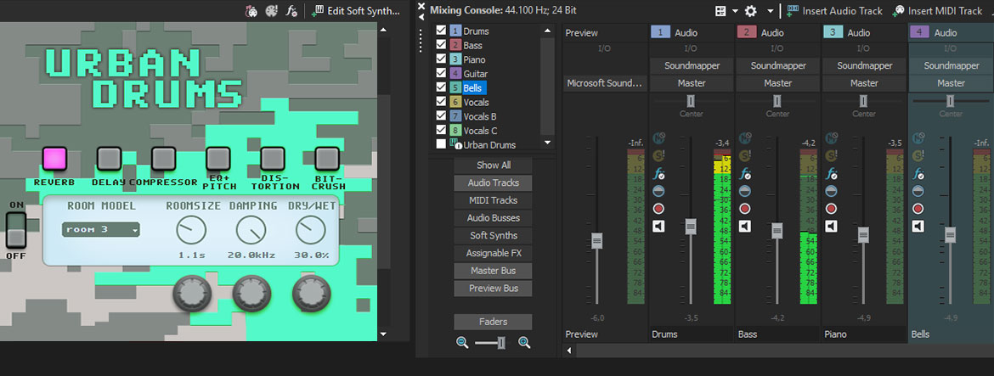
Task: Click the Drums channel volume fader
Action: tap(690, 226)
